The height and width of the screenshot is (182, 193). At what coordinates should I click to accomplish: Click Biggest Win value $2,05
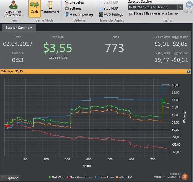(x=180, y=44)
